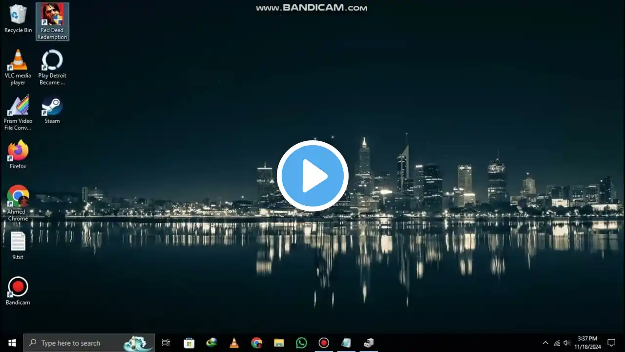Switch to the notepad-like app in the taskbar
This screenshot has height=352, width=625.
(x=346, y=343)
